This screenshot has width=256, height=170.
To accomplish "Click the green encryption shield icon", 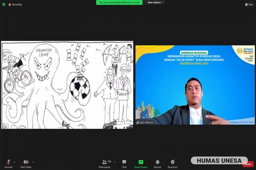I will [4, 4].
